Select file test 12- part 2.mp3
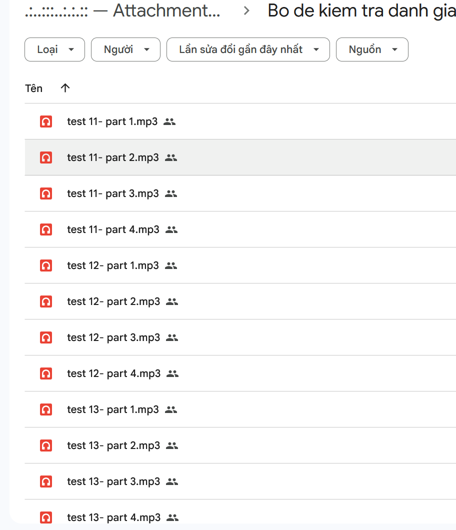The height and width of the screenshot is (530, 456). click(113, 301)
